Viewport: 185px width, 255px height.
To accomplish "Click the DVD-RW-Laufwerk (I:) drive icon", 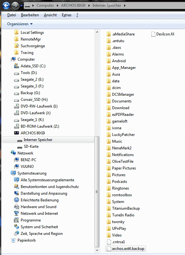I will (17, 106).
